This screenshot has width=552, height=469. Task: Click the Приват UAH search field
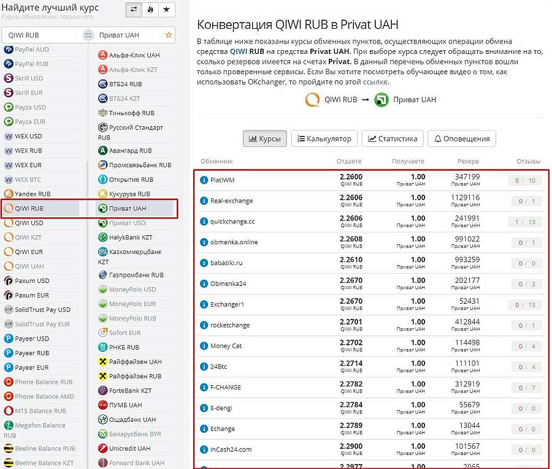[131, 35]
